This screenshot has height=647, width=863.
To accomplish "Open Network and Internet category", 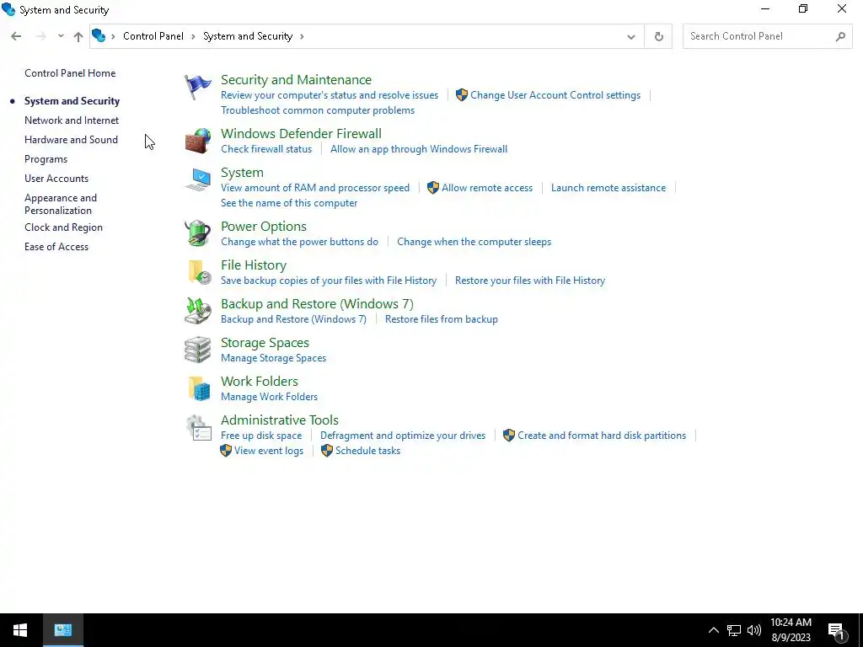I will tap(72, 120).
